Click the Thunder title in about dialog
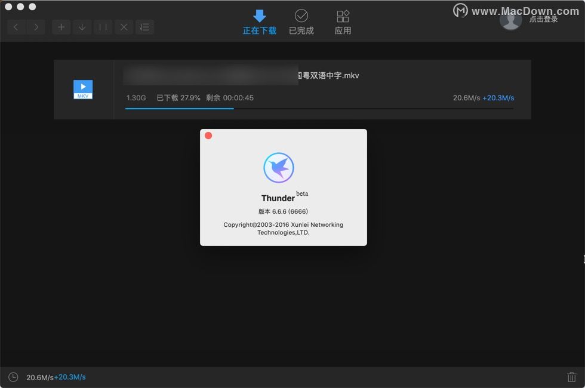The width and height of the screenshot is (585, 388). pyautogui.click(x=278, y=198)
